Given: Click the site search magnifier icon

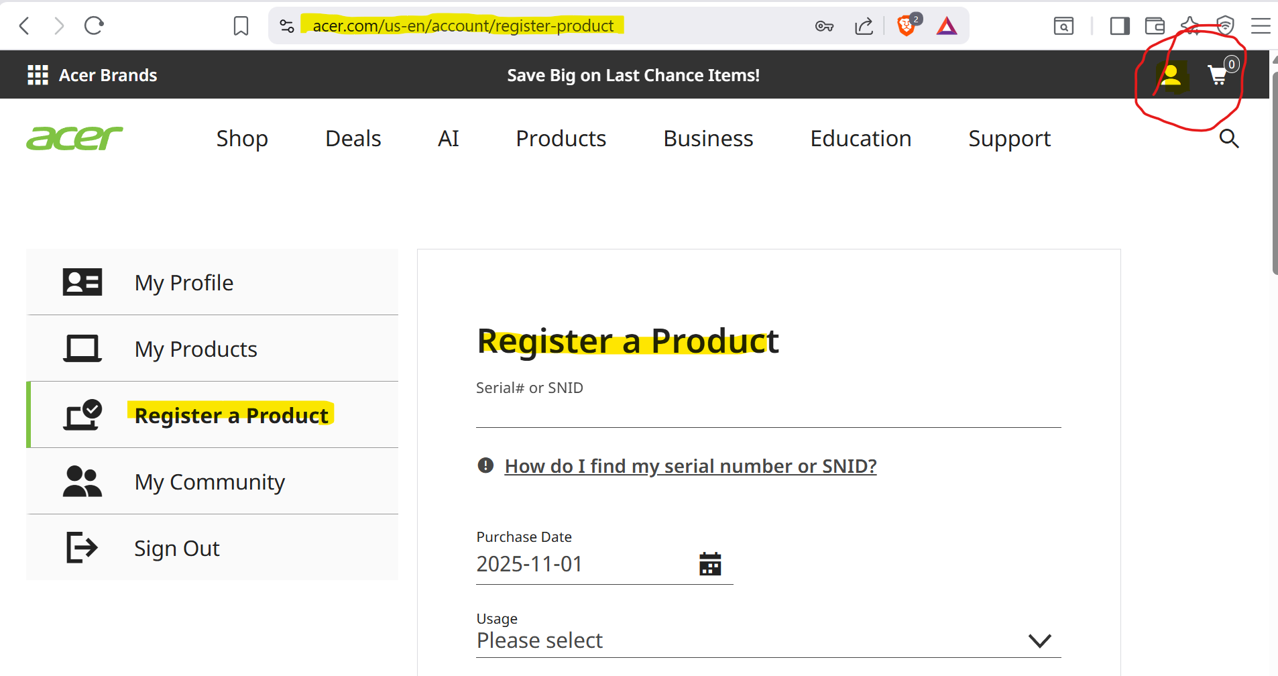Looking at the screenshot, I should click(1228, 139).
